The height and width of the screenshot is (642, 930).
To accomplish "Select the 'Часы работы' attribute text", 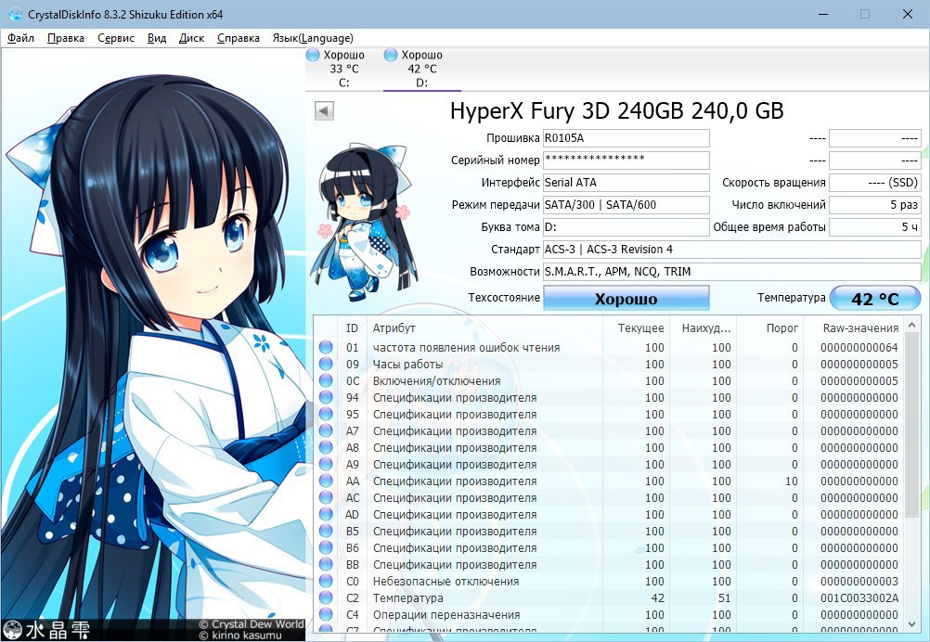I will tap(407, 364).
